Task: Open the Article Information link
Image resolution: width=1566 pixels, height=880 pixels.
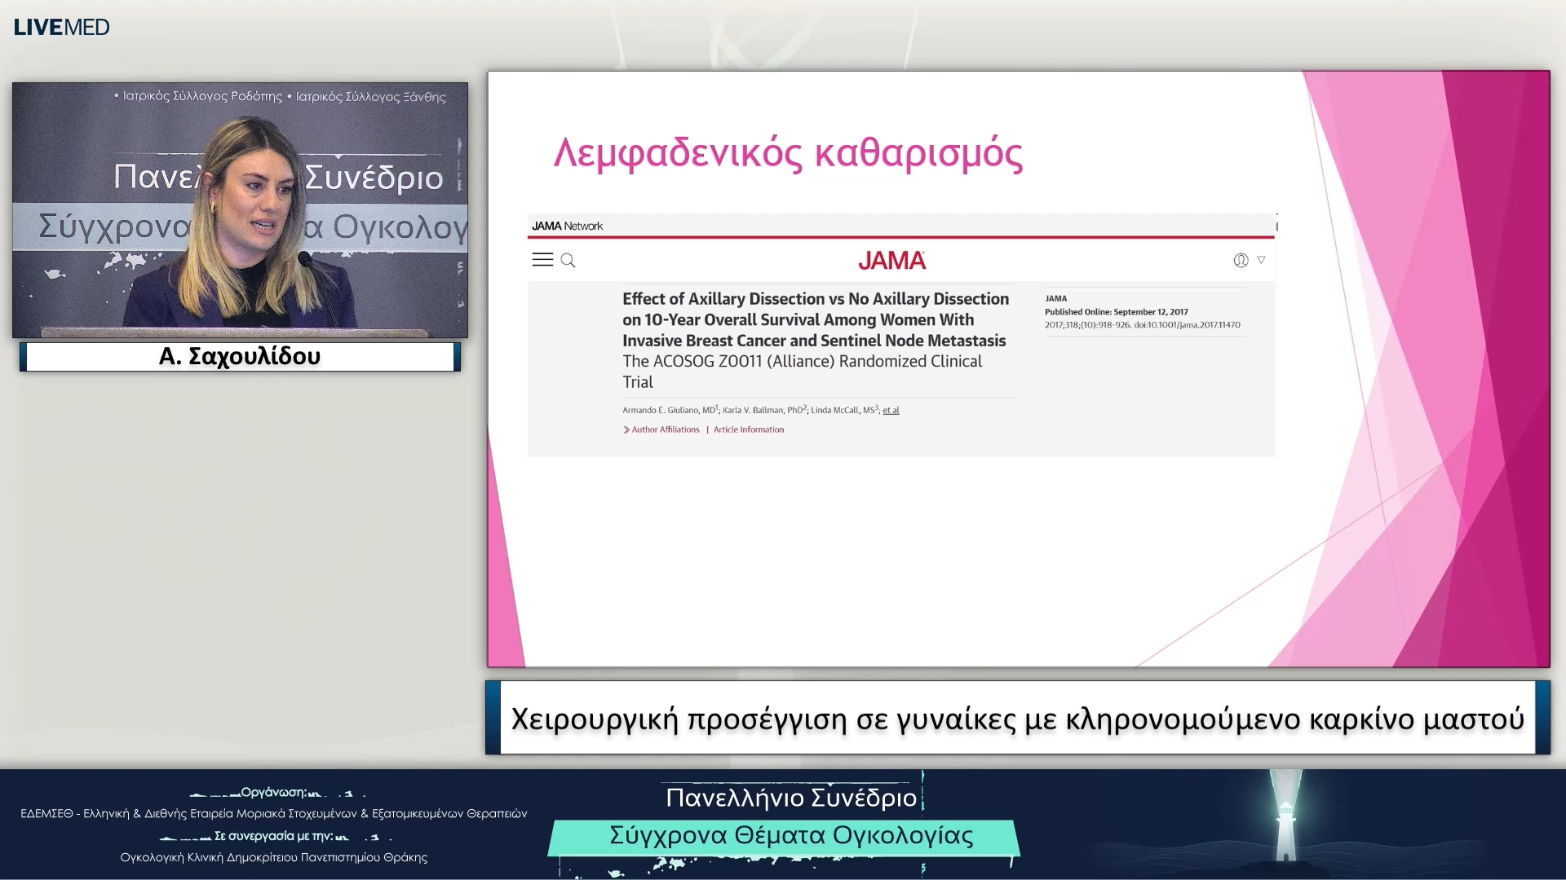Action: (748, 429)
